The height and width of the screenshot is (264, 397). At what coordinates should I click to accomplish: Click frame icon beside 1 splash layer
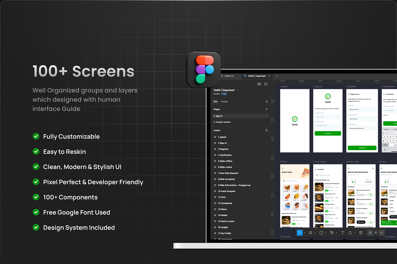[215, 137]
